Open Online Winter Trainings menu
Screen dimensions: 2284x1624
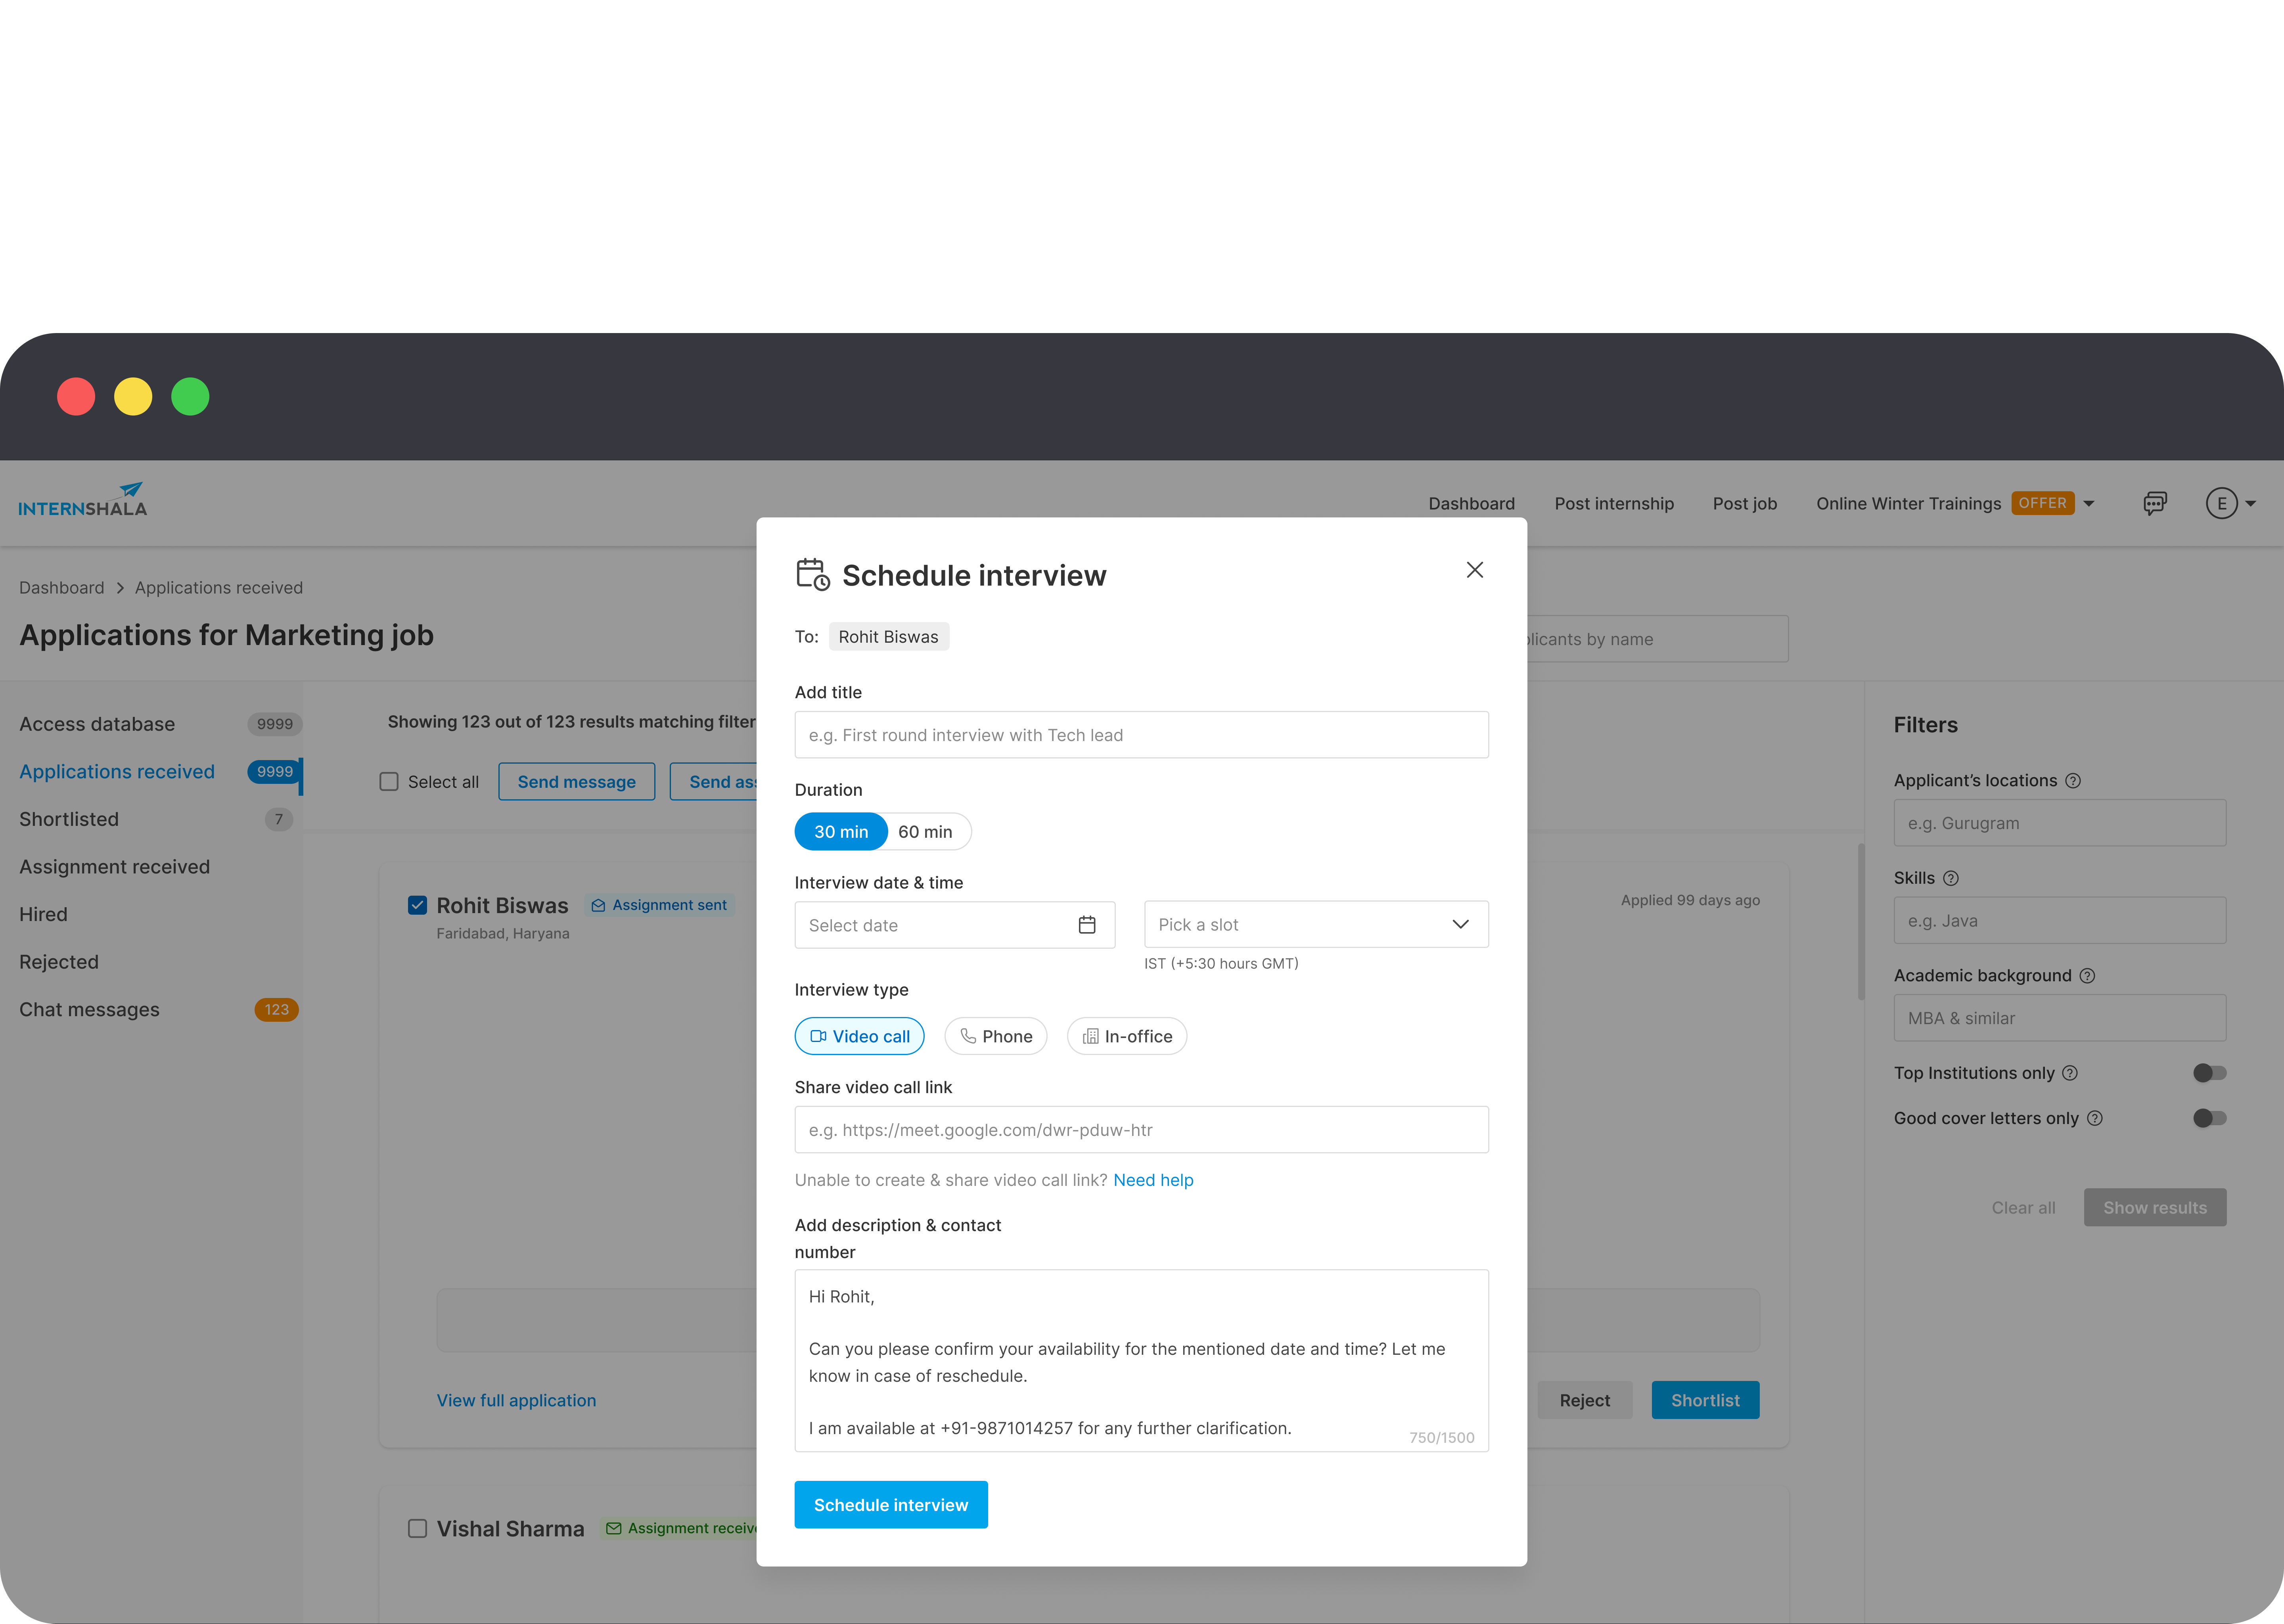coord(1908,504)
